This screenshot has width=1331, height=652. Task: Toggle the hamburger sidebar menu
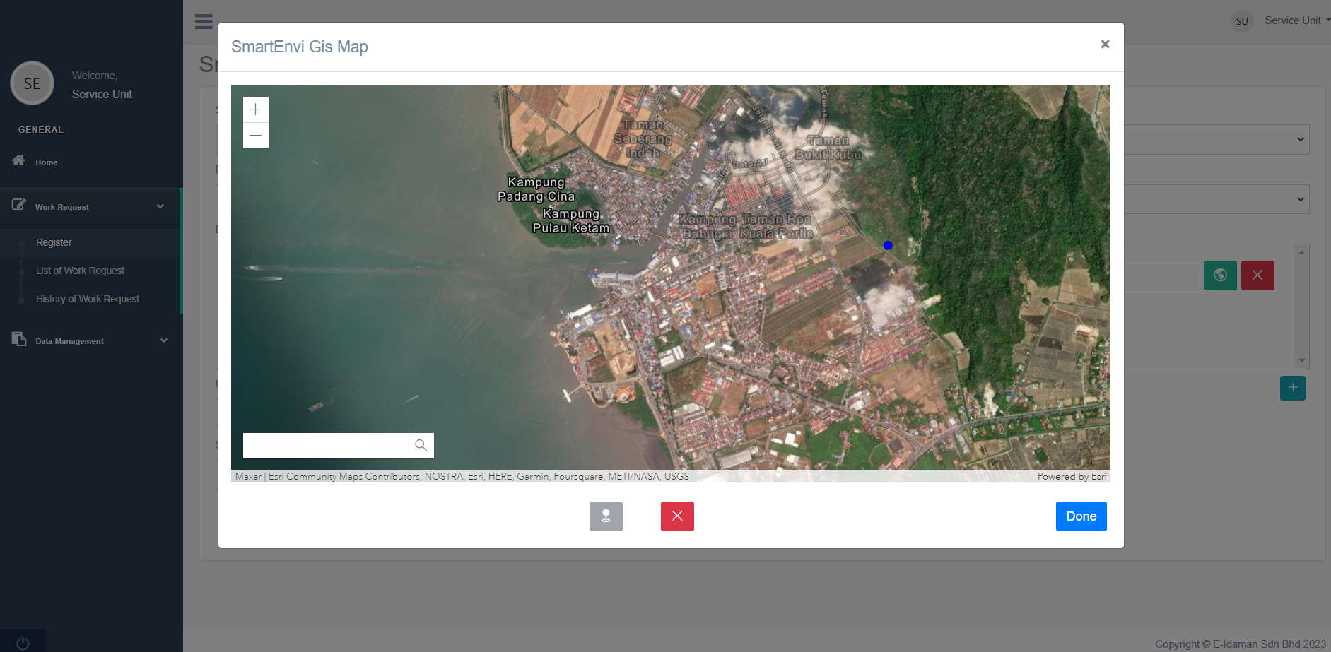click(204, 22)
